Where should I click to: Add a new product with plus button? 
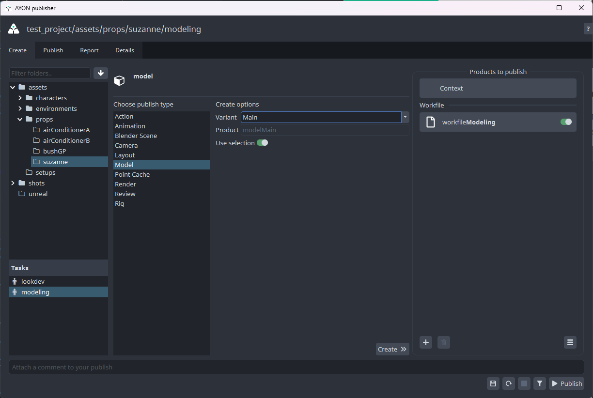click(x=426, y=343)
